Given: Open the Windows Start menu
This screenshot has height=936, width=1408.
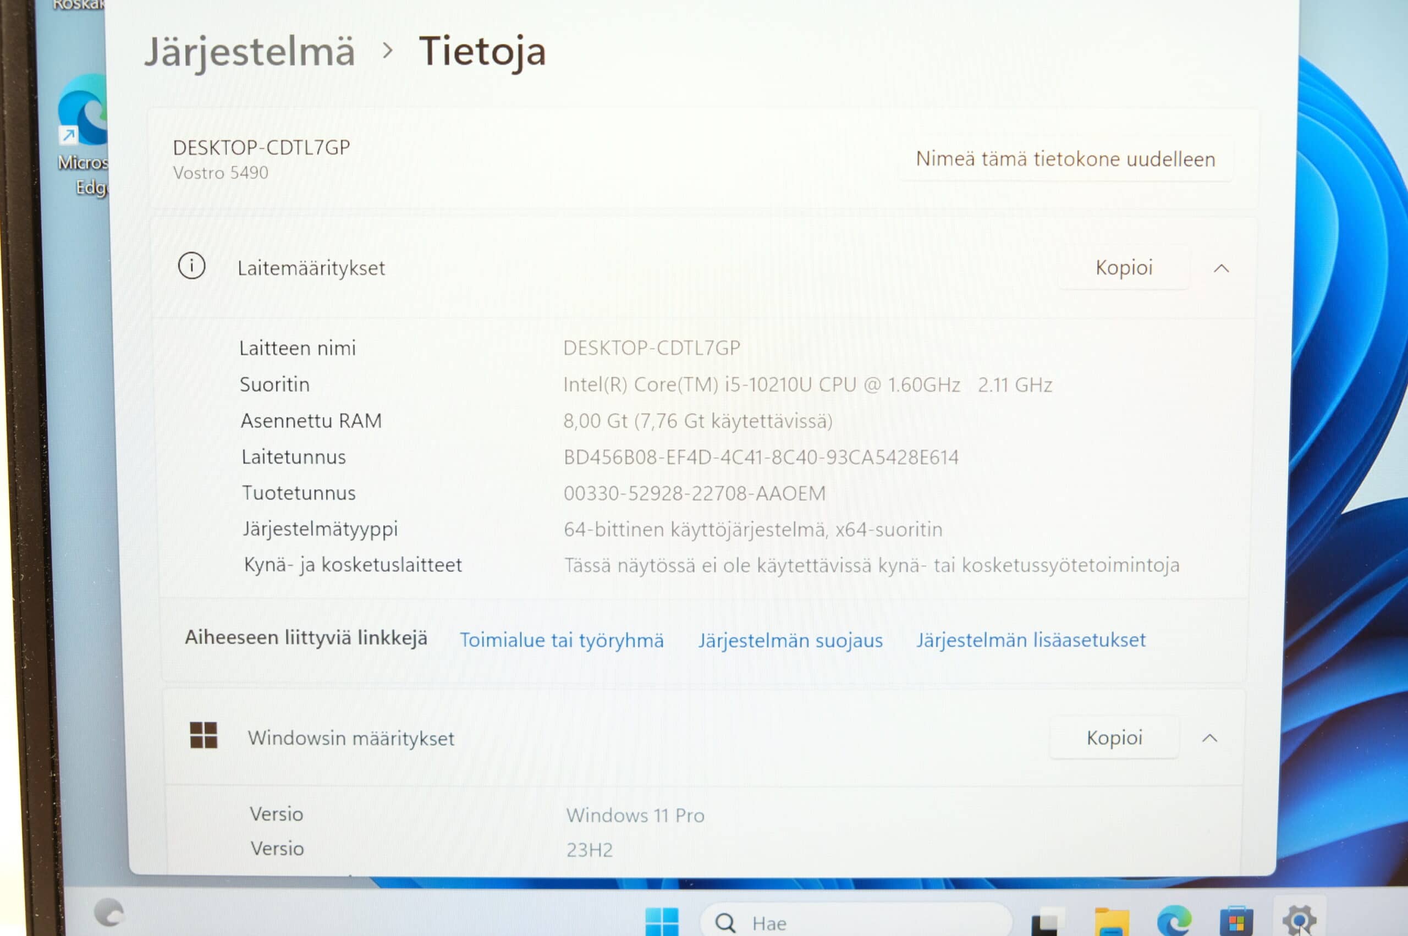Looking at the screenshot, I should point(662,922).
